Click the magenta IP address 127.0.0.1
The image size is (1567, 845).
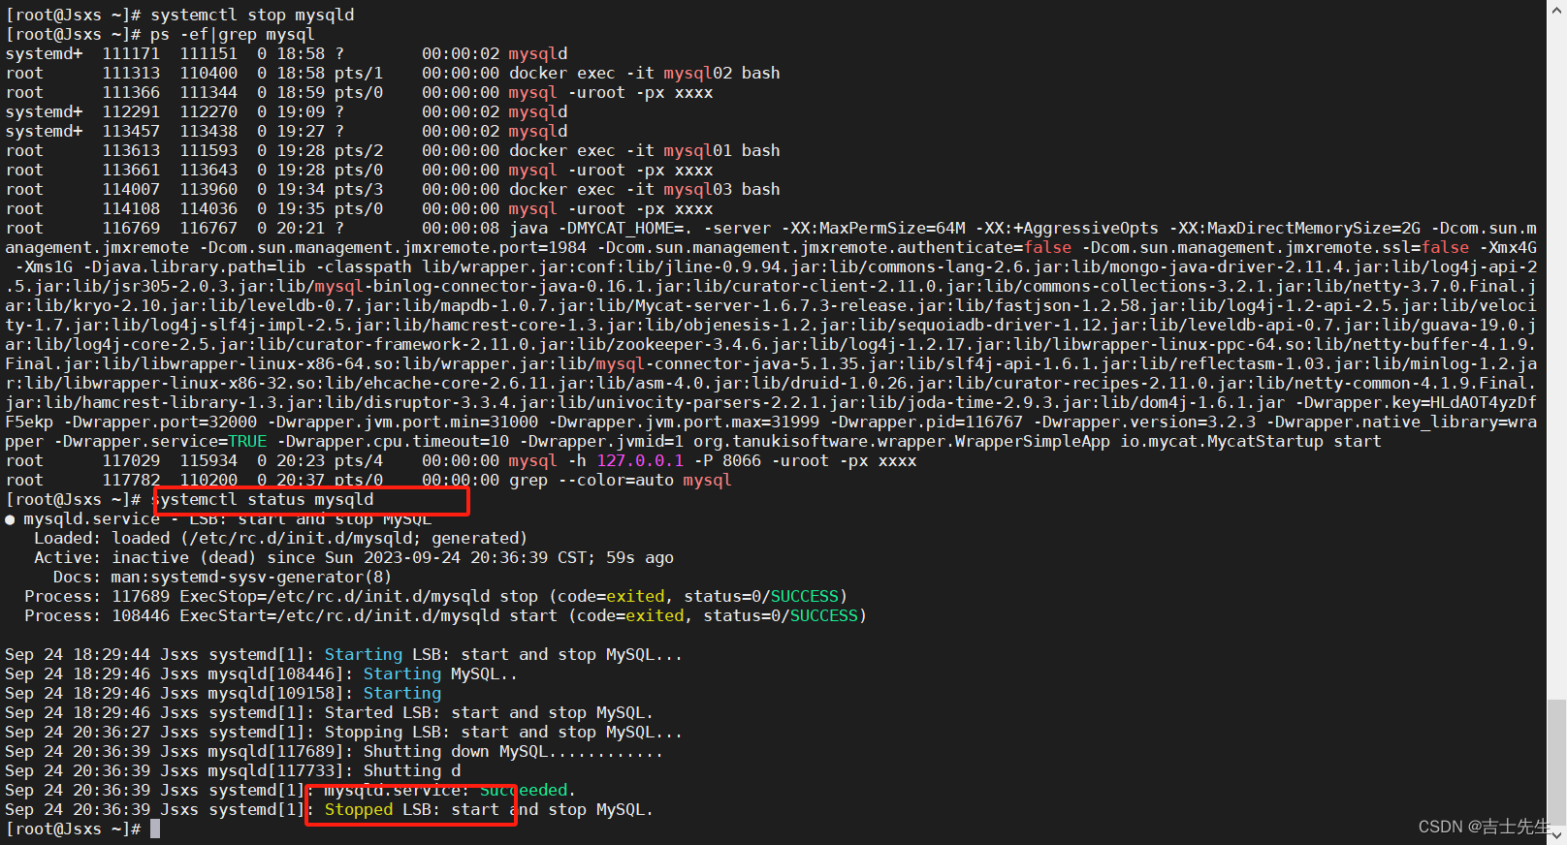(640, 460)
